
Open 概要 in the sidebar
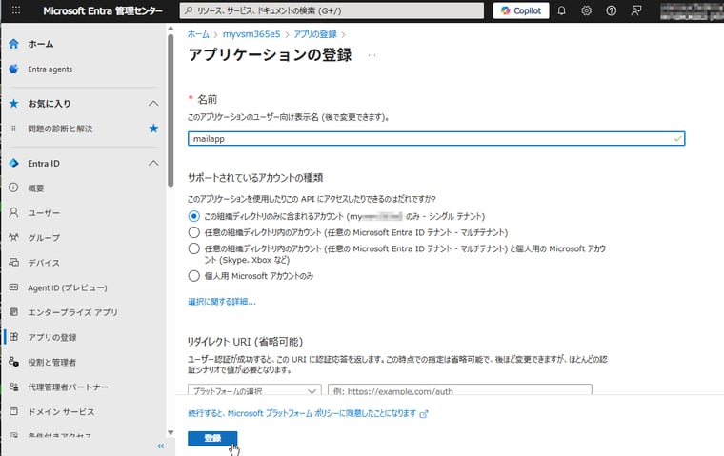pos(36,188)
